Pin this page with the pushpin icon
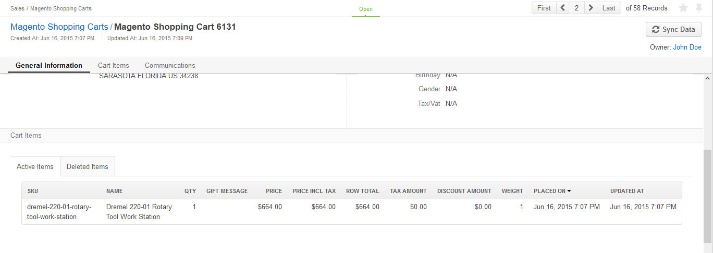This screenshot has width=713, height=253. [x=698, y=8]
